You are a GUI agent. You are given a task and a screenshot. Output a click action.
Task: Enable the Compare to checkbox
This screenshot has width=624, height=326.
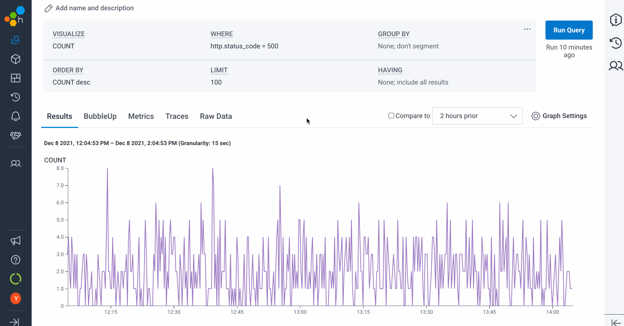click(x=391, y=116)
